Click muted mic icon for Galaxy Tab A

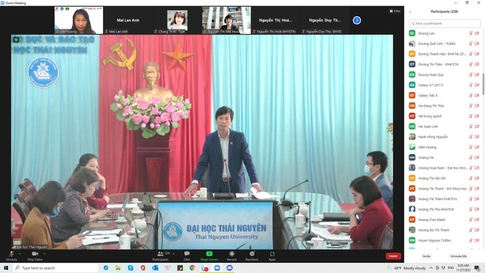tap(470, 96)
